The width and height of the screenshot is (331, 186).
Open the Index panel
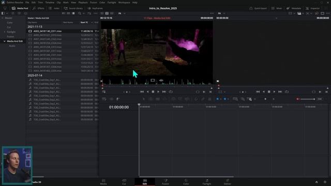[x=54, y=8]
